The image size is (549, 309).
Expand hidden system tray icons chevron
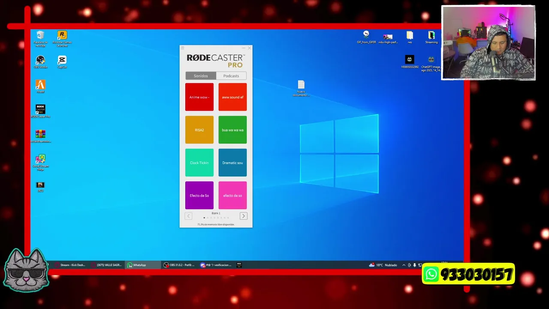click(x=404, y=265)
